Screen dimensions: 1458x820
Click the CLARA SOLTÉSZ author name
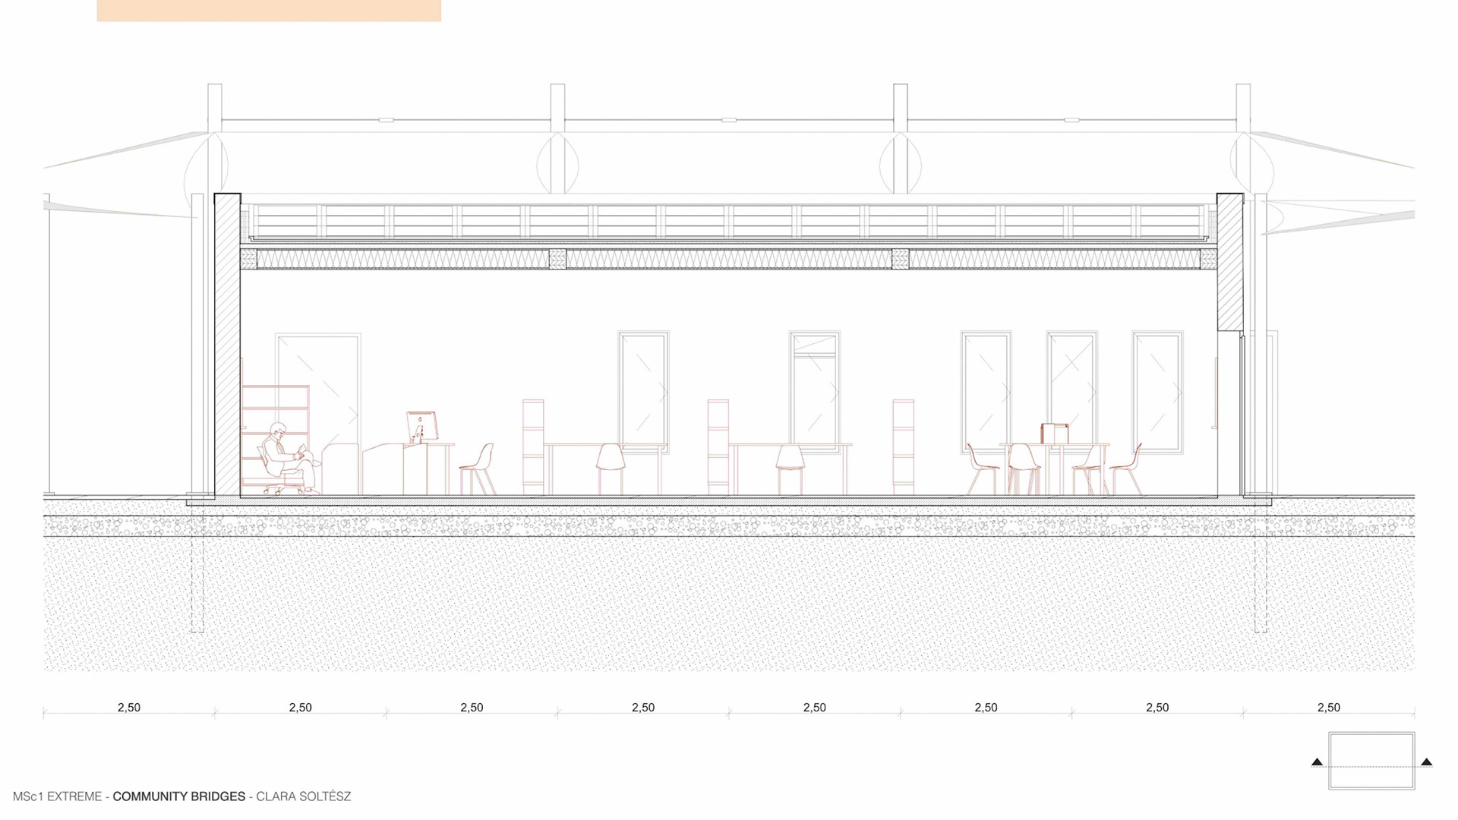coord(303,796)
